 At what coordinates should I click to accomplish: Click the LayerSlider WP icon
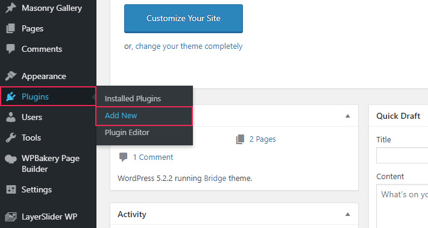[x=11, y=217]
